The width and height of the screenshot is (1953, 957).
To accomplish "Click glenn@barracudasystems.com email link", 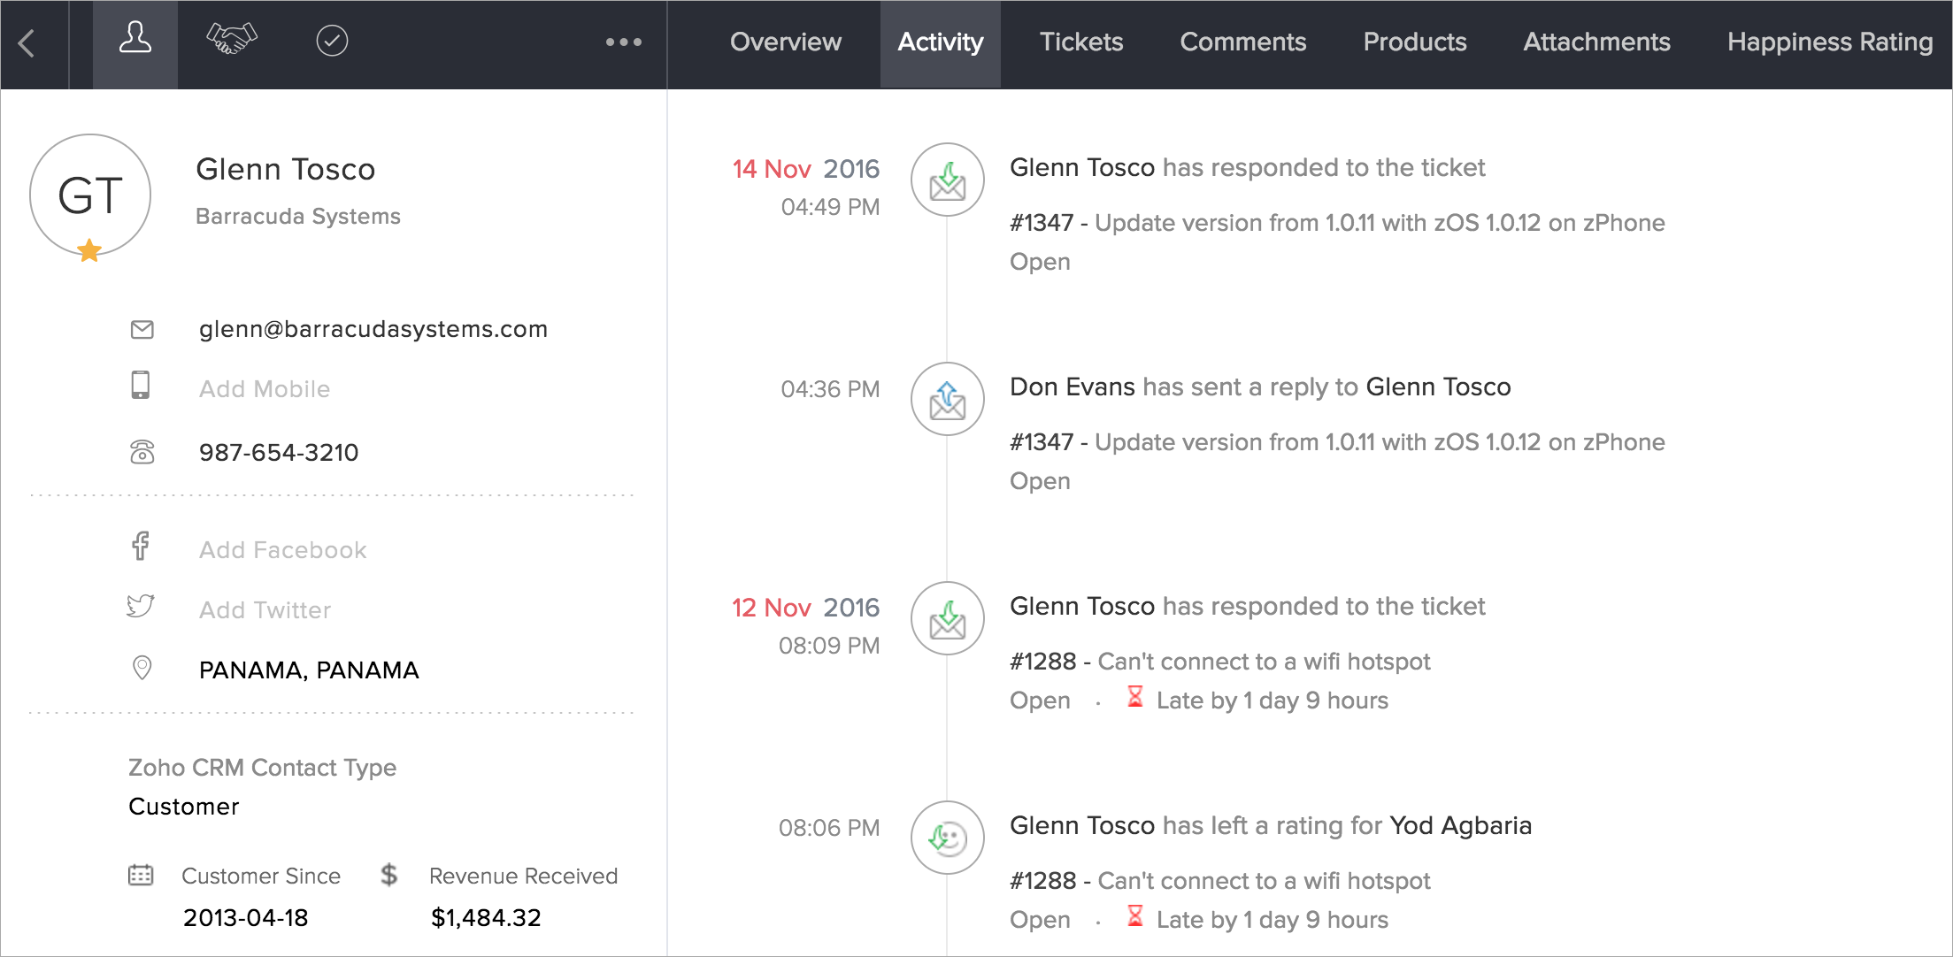I will point(373,329).
